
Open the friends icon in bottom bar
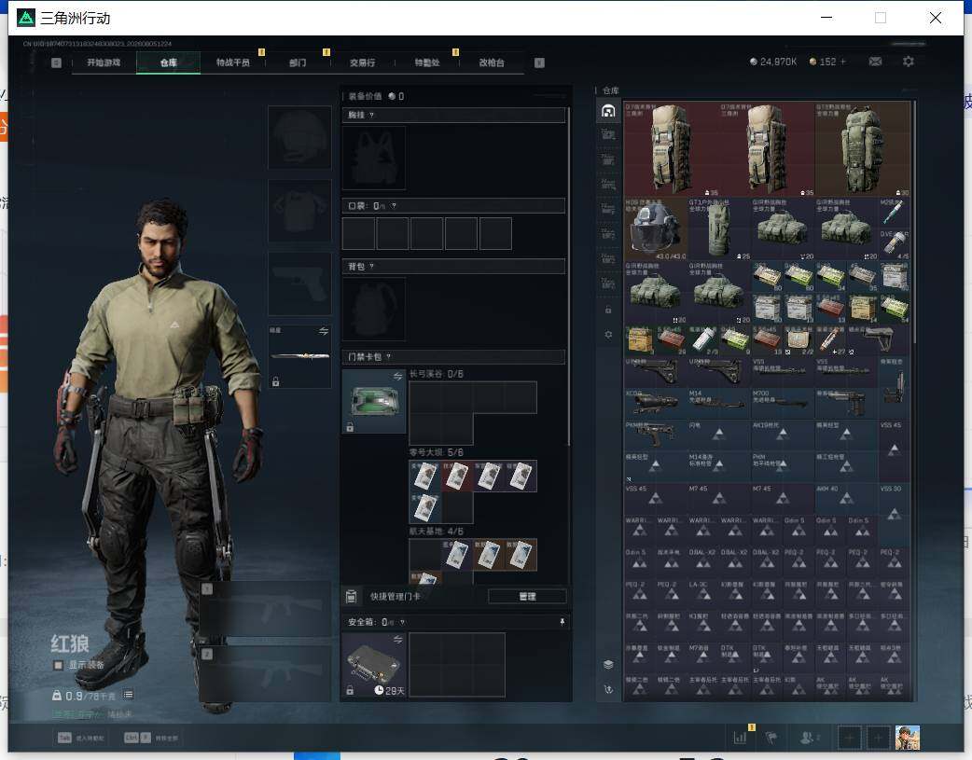tap(807, 738)
